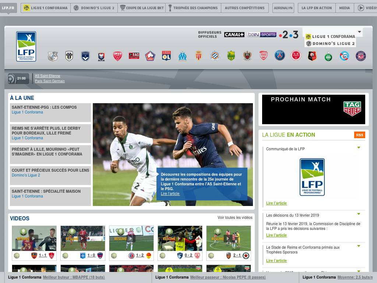The image size is (377, 283).
Task: Select the Saint-Etienne-PSG: Les compos headline
Action: [x=44, y=108]
